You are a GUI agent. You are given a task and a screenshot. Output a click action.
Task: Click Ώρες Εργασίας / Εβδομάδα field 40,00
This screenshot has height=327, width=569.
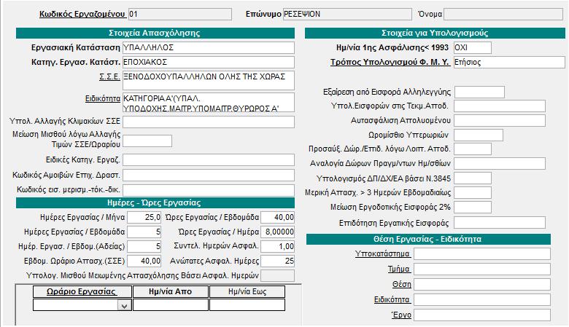(x=278, y=217)
